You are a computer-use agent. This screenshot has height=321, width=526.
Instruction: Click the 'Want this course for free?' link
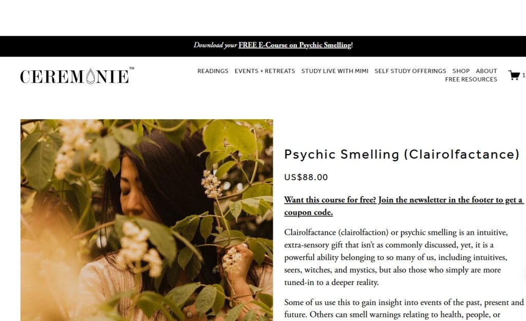404,206
